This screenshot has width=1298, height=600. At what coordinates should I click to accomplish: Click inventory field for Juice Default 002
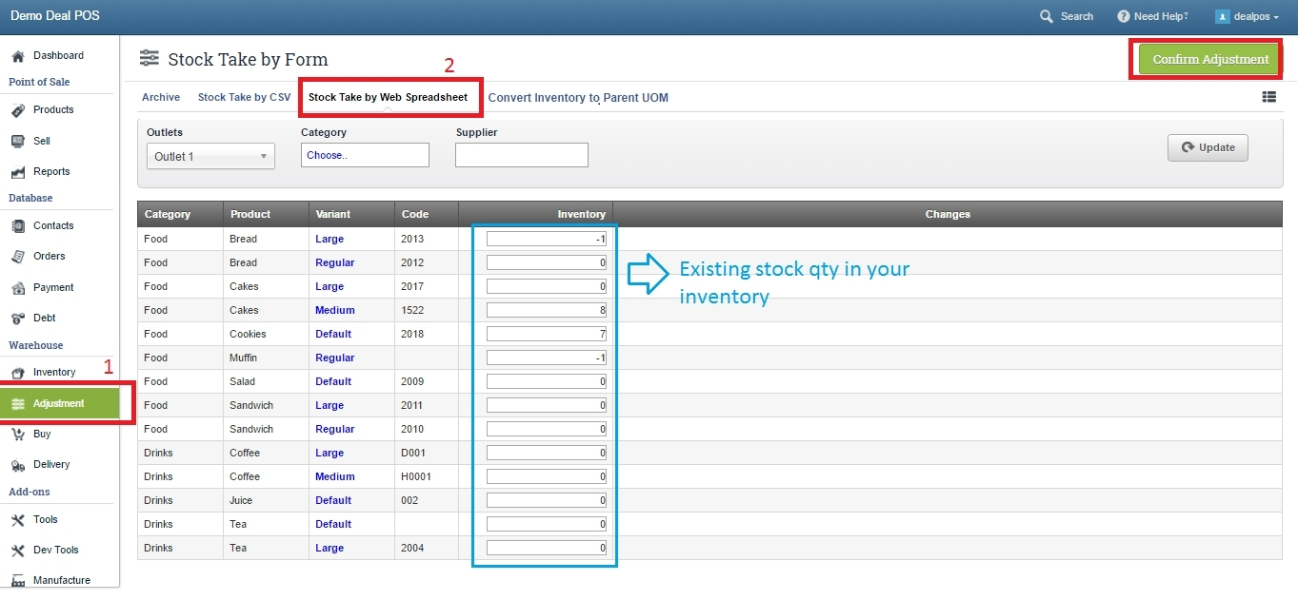point(547,500)
